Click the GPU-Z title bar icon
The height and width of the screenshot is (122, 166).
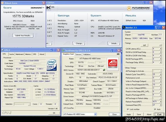click(x=63, y=50)
